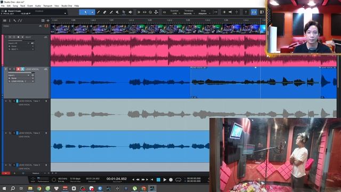Open Windows Start menu

point(4,188)
